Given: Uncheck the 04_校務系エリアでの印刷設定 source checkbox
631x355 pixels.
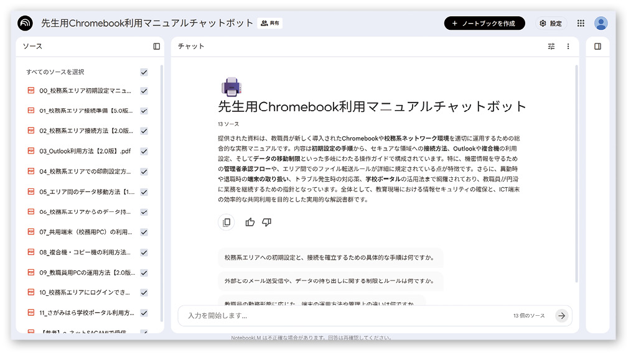Looking at the screenshot, I should pyautogui.click(x=144, y=172).
